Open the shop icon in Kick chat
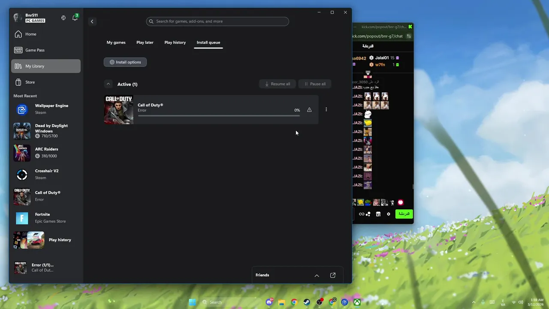Viewport: 549px width, 309px height. tap(378, 214)
